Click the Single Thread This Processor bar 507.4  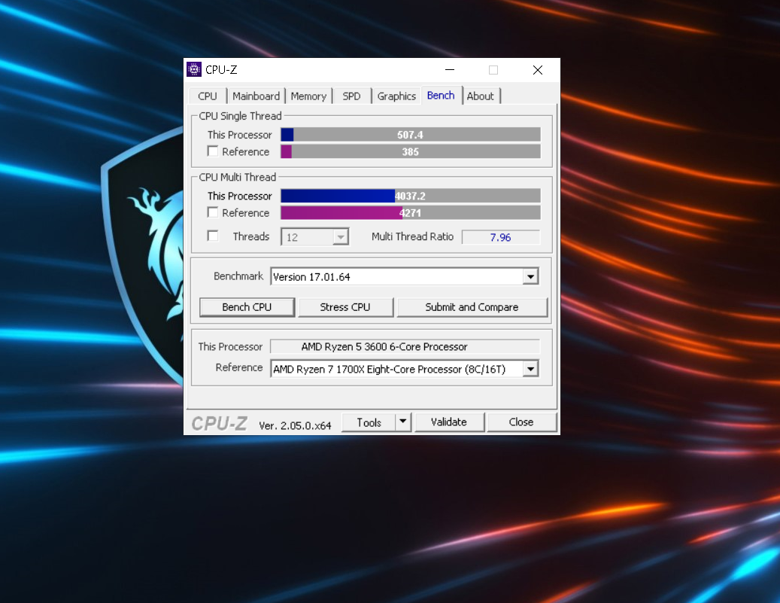(x=411, y=135)
